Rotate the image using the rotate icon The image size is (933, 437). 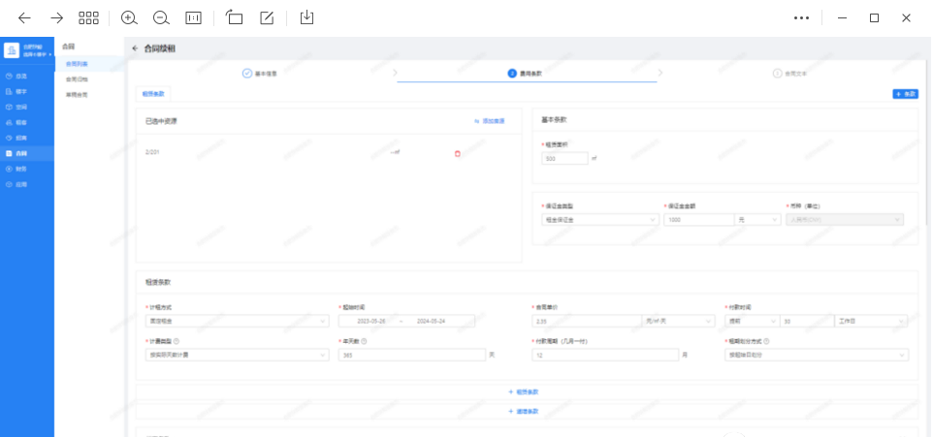tap(234, 17)
